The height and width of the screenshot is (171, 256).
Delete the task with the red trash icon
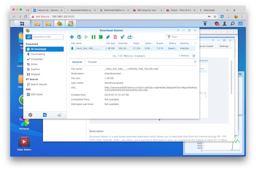pyautogui.click(x=115, y=37)
